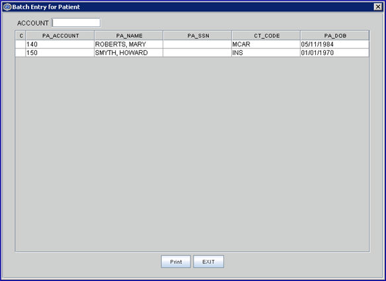Screen dimensions: 386x281
Task: Click the C cell for Mary Roberts row
Action: coord(20,44)
